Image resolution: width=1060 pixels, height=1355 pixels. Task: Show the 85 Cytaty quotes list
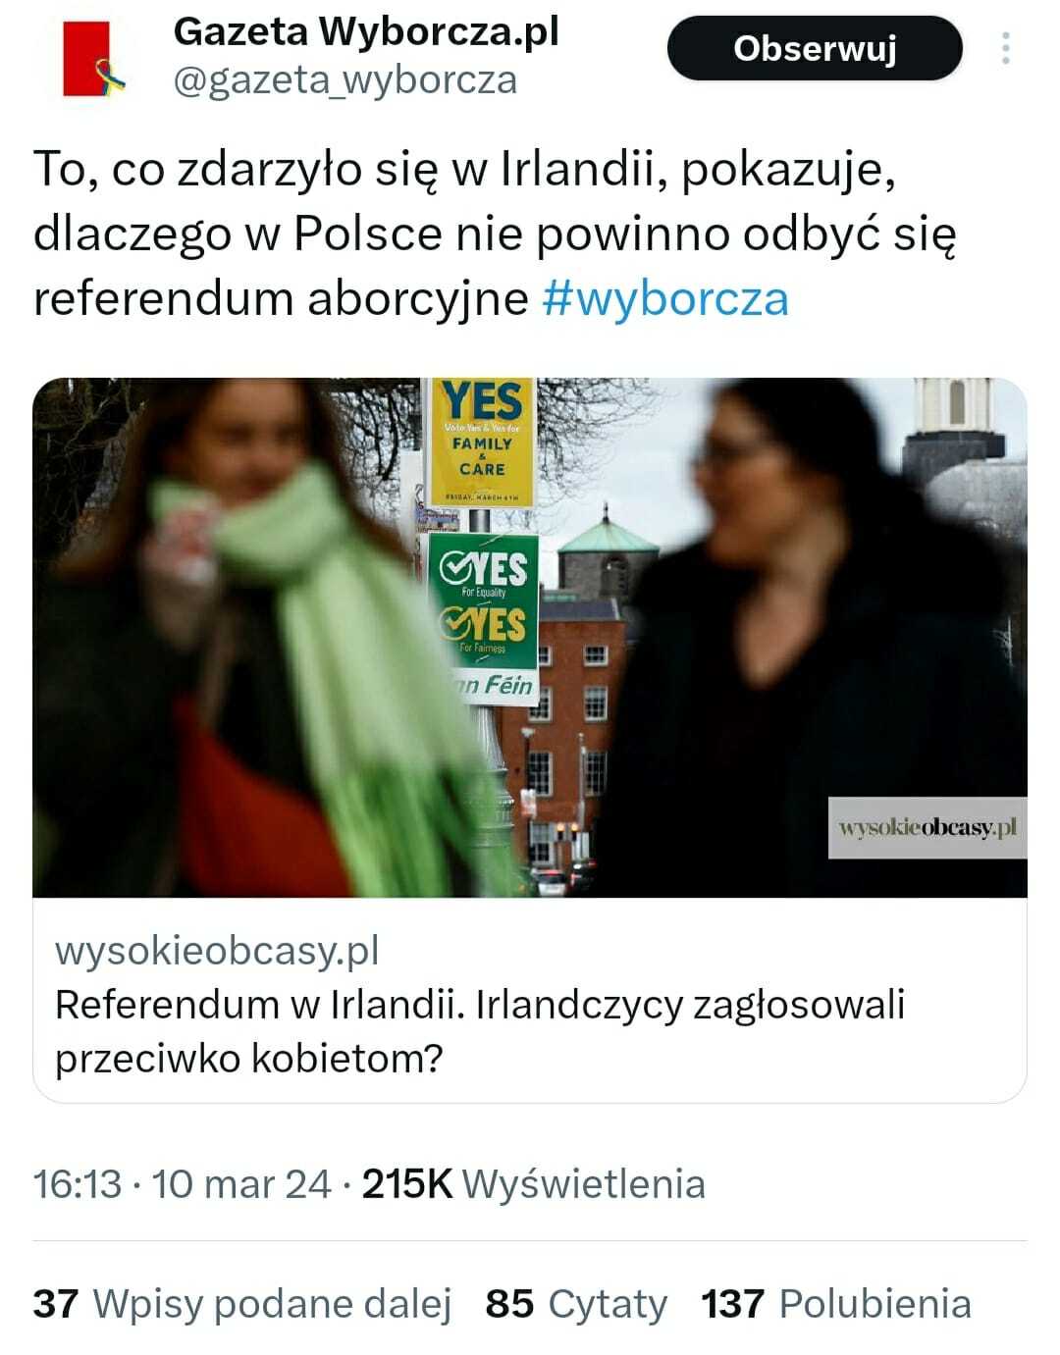576,1304
